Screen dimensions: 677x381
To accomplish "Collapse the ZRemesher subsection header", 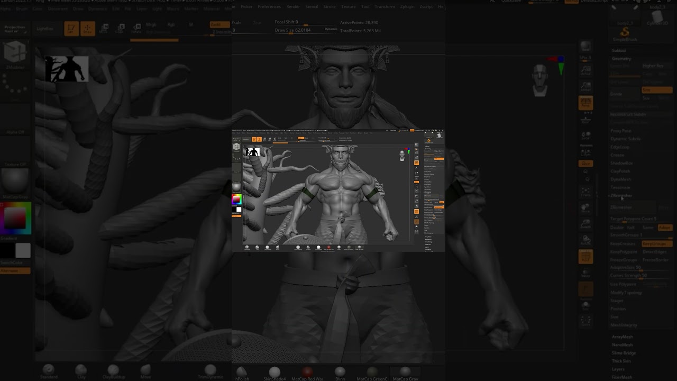I will pyautogui.click(x=621, y=196).
